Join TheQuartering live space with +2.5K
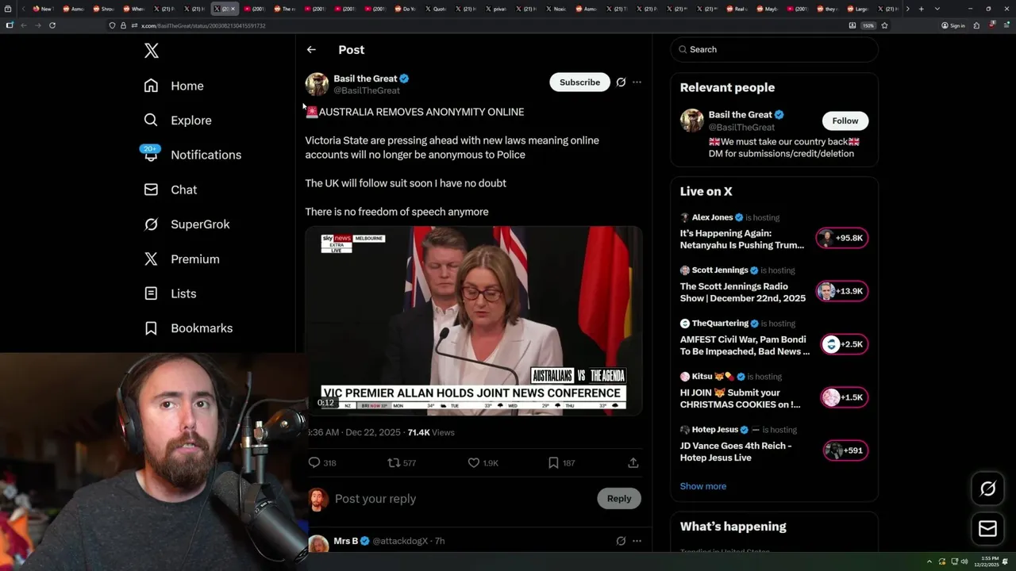The height and width of the screenshot is (571, 1016). [845, 344]
